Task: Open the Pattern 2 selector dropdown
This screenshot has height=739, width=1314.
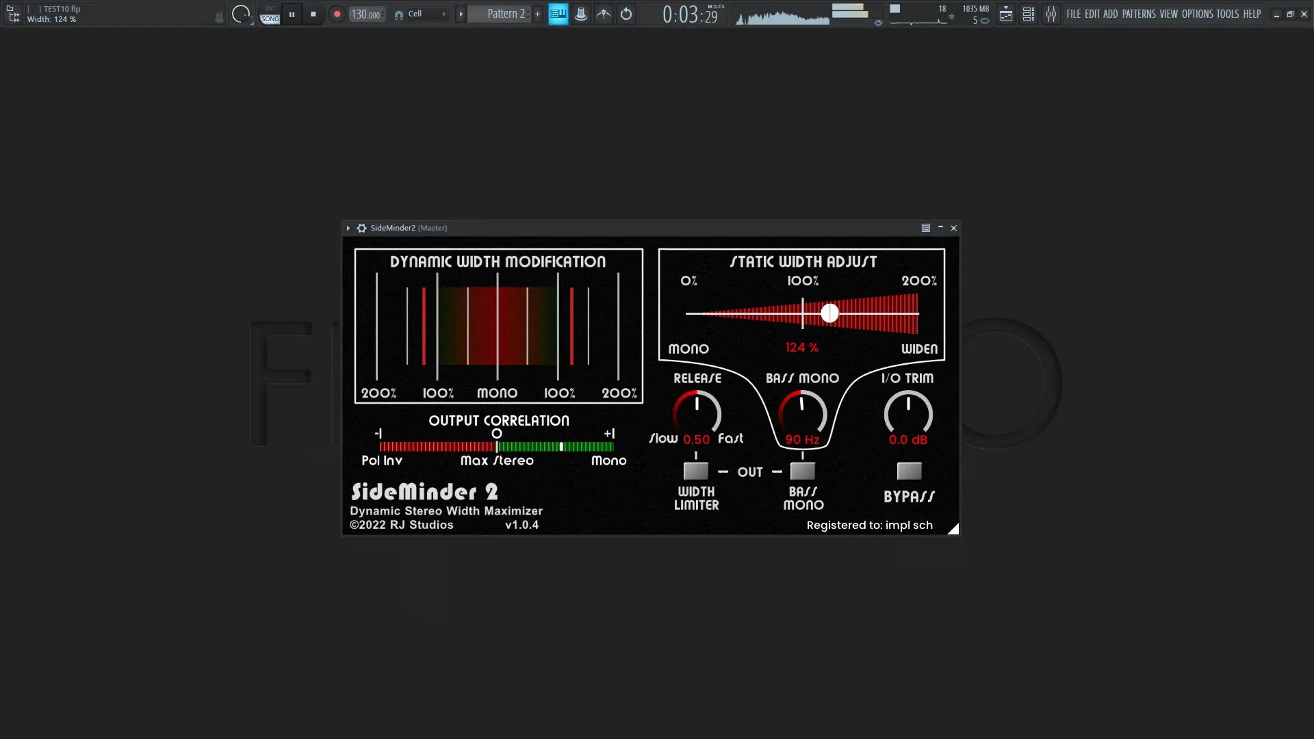Action: pos(504,14)
